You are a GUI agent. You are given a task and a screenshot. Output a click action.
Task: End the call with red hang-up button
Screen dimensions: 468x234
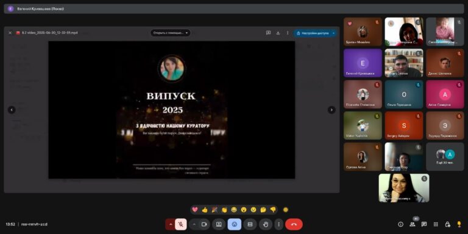[294, 224]
